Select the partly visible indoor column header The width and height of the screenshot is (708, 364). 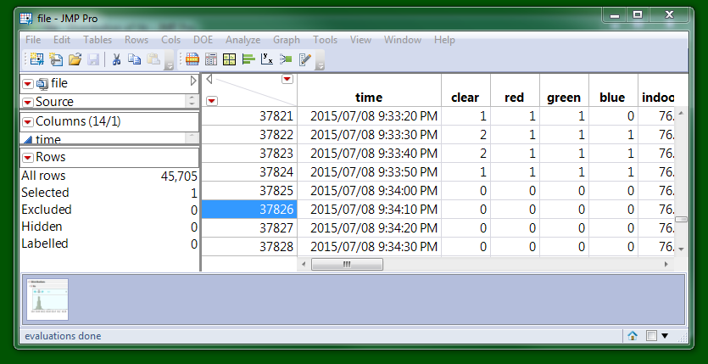[656, 90]
